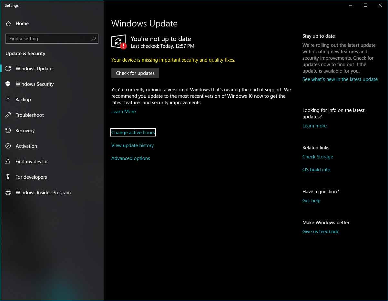Open See what's new in the latest update

tap(340, 79)
